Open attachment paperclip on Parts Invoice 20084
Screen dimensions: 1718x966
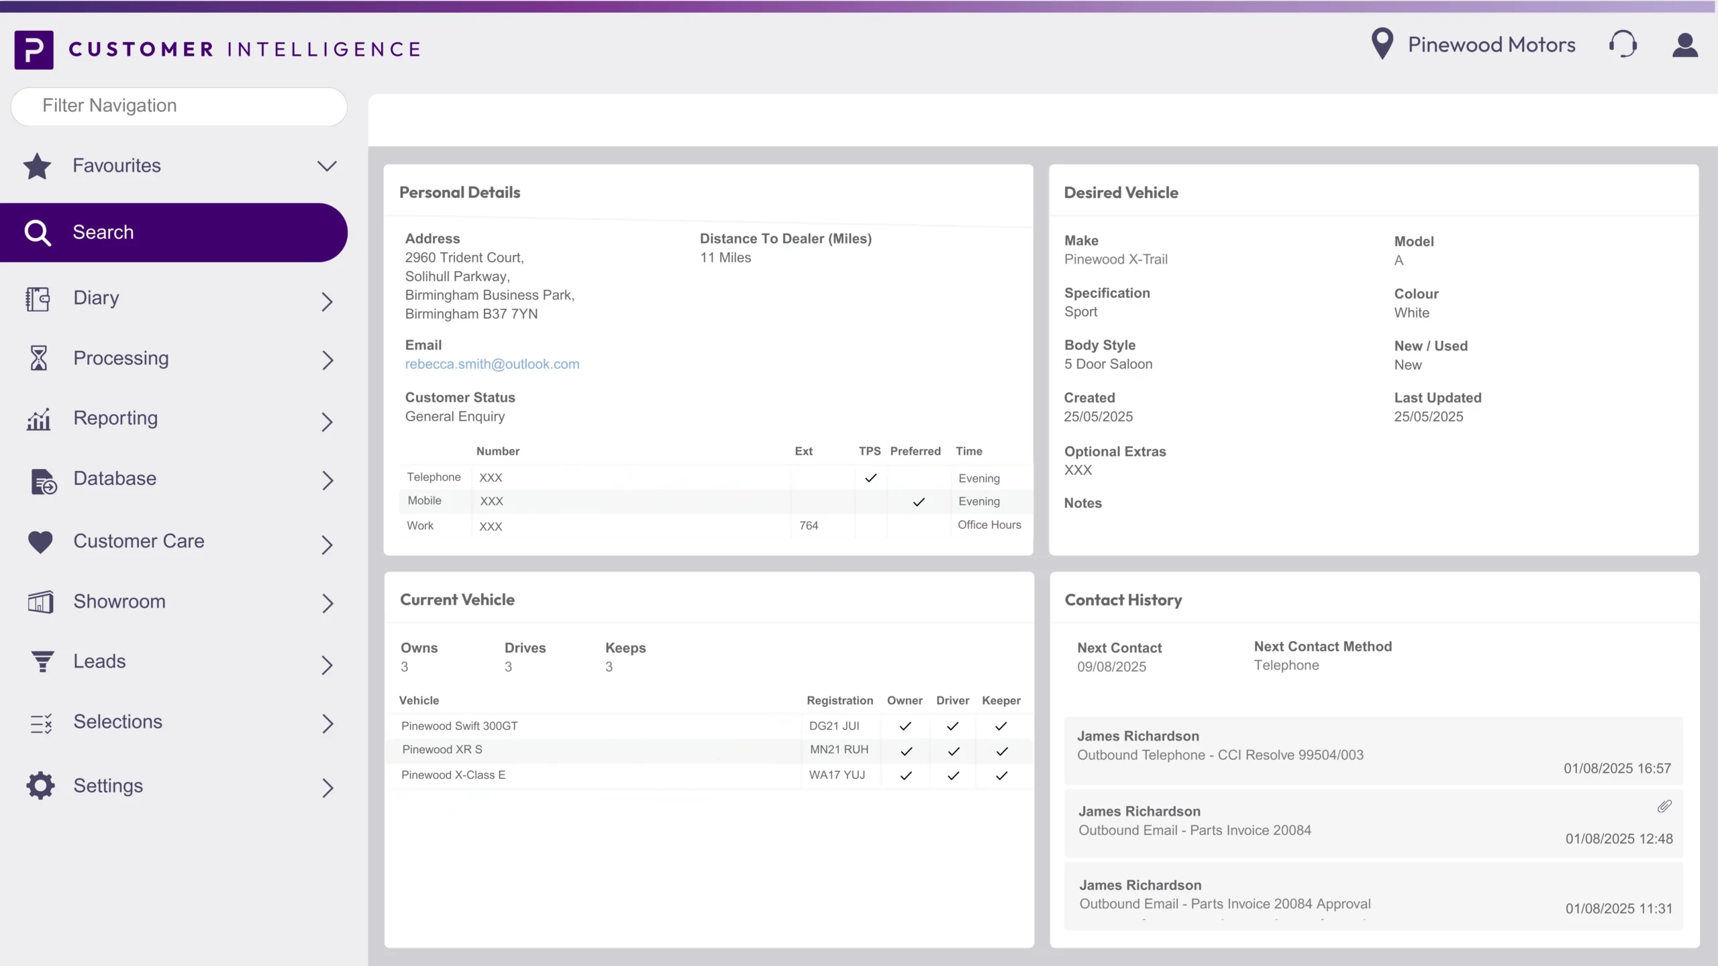point(1664,806)
